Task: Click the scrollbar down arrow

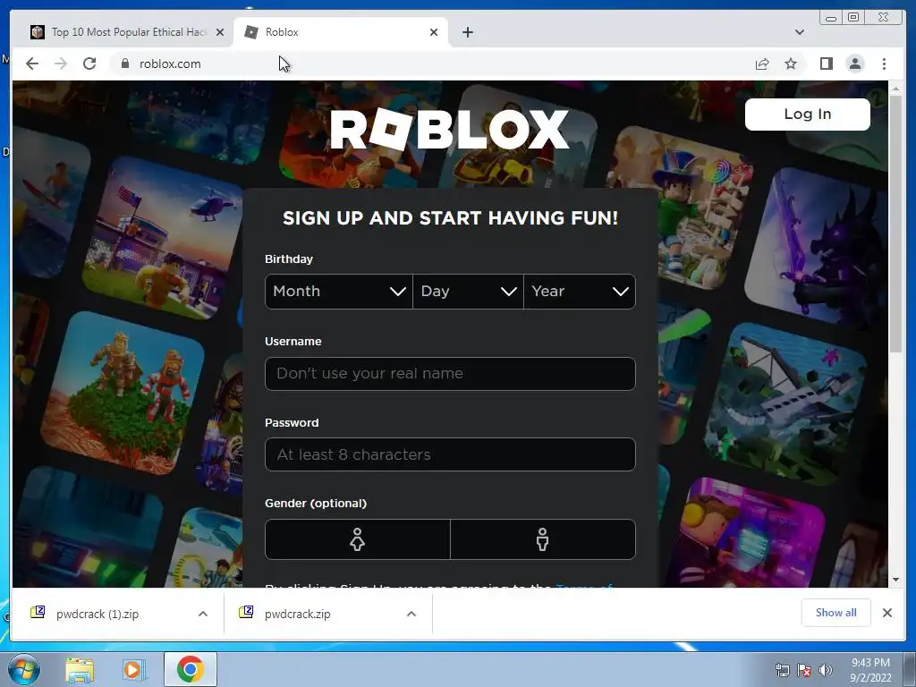Action: 895,580
